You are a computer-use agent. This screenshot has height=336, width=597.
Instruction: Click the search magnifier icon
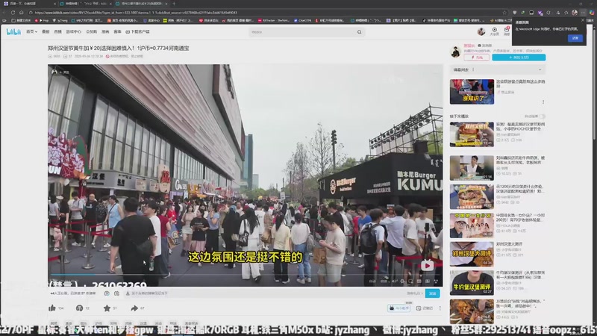[359, 32]
